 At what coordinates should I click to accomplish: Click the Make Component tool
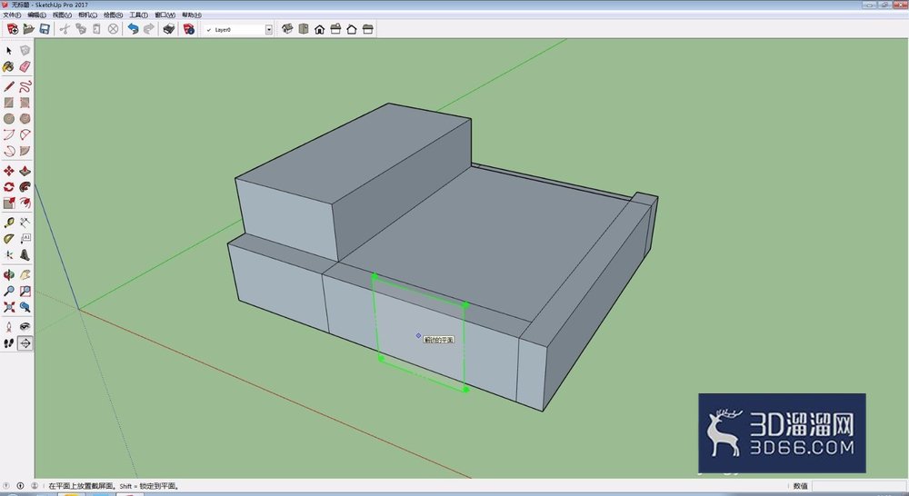click(x=25, y=51)
